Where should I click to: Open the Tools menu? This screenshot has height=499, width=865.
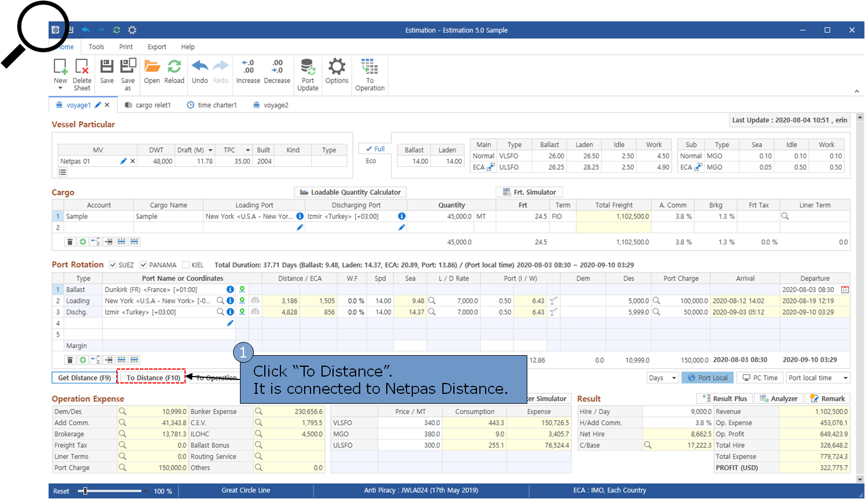coord(97,47)
